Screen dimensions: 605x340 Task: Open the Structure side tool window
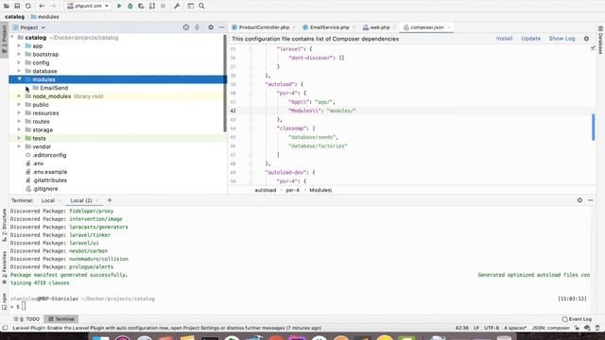point(4,226)
